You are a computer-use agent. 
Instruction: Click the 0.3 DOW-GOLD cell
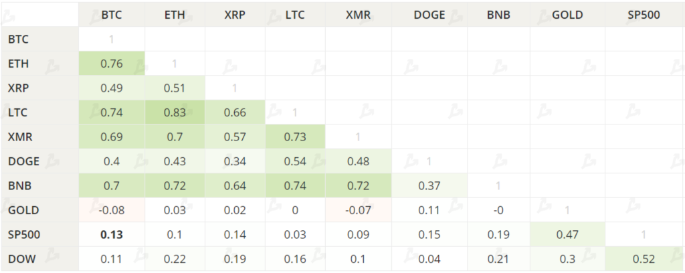coord(568,259)
